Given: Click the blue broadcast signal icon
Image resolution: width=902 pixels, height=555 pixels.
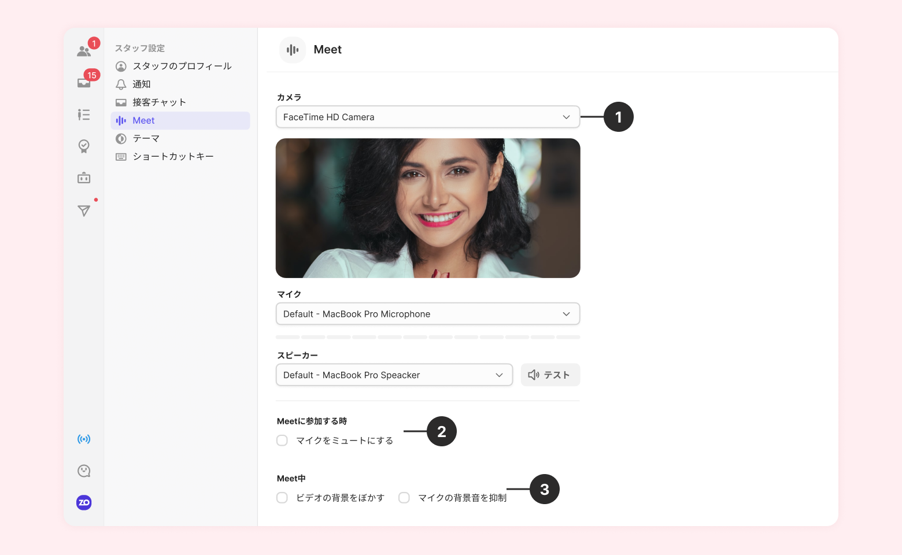Looking at the screenshot, I should (84, 439).
